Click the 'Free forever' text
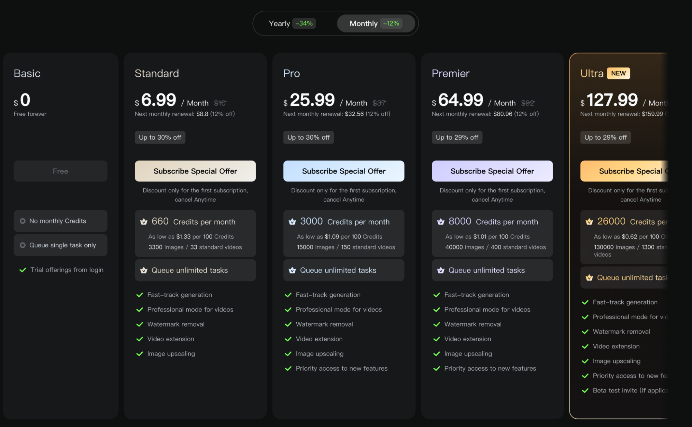The width and height of the screenshot is (692, 427). (x=30, y=114)
